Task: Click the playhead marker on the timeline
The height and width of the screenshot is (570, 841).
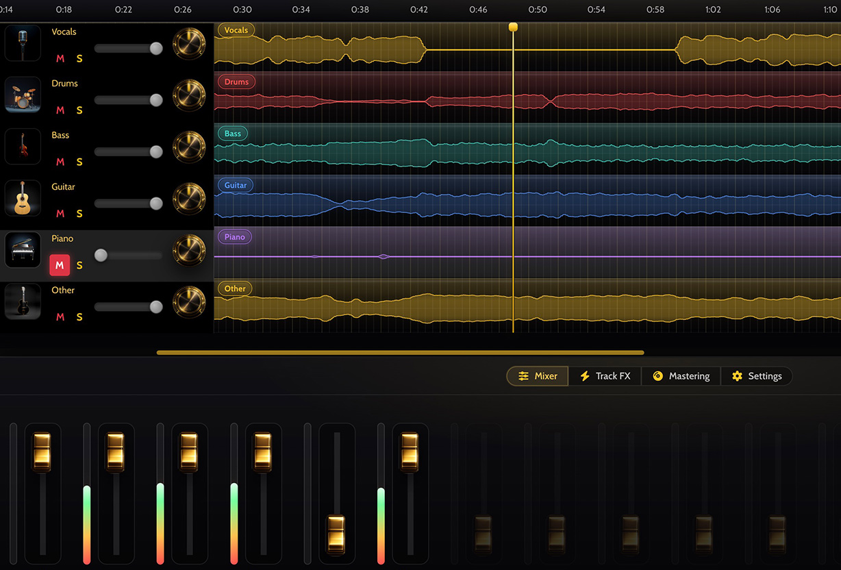Action: pyautogui.click(x=513, y=26)
